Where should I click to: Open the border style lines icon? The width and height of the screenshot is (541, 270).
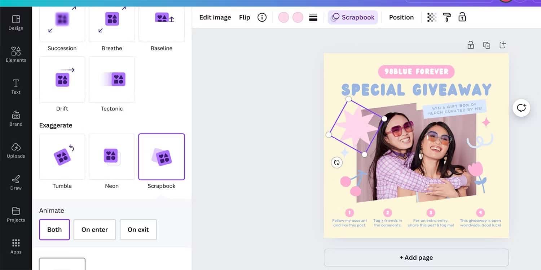click(x=313, y=17)
